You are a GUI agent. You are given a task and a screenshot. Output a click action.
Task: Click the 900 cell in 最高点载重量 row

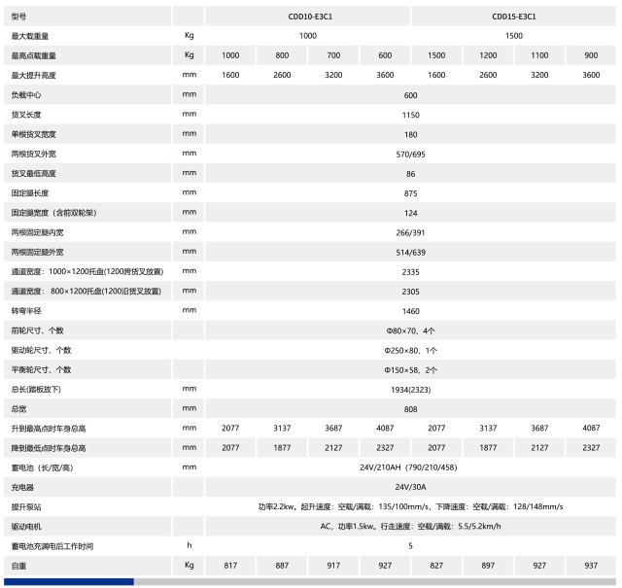point(591,55)
